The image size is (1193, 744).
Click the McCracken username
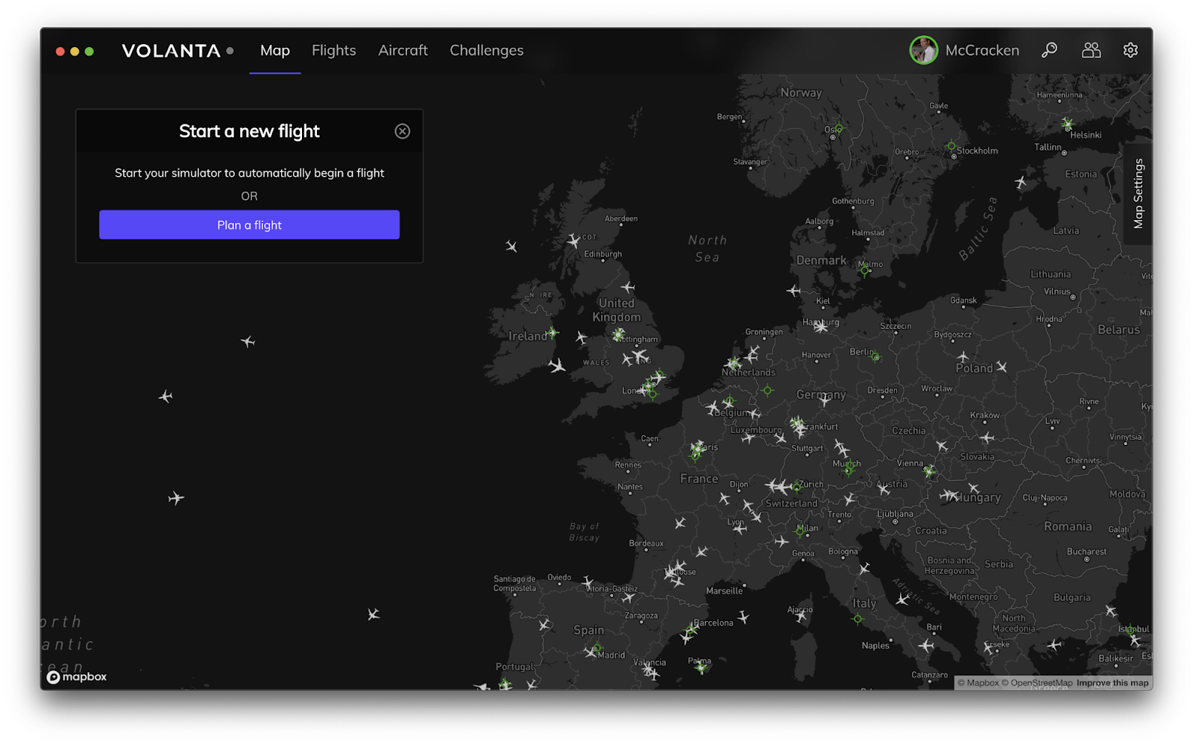(981, 50)
